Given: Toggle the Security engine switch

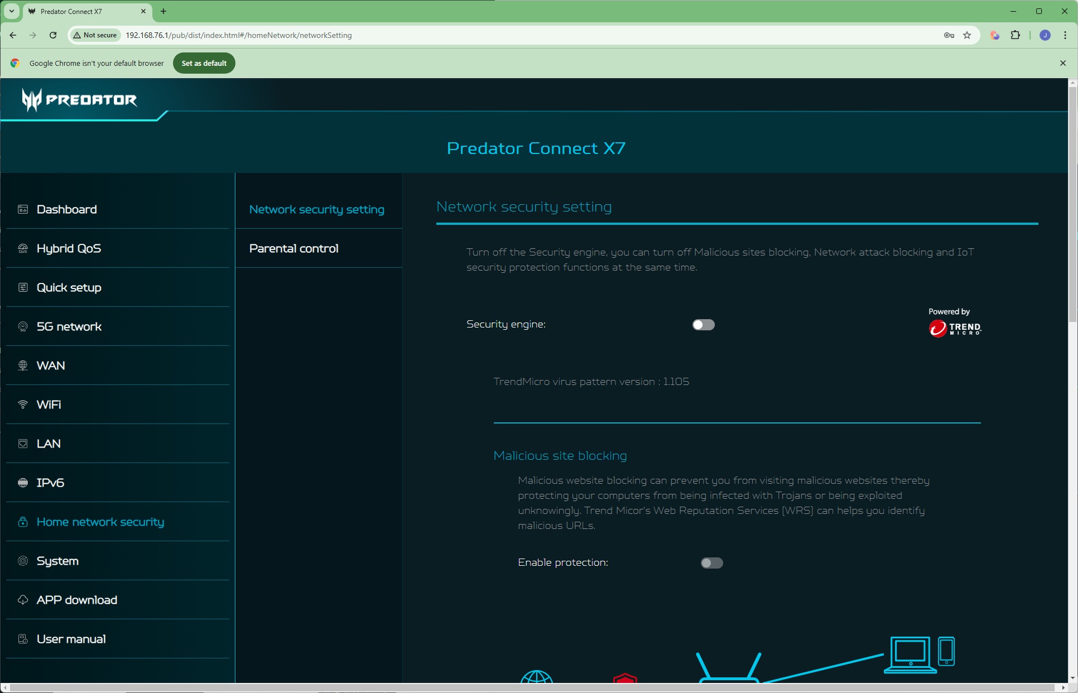Looking at the screenshot, I should [x=703, y=325].
